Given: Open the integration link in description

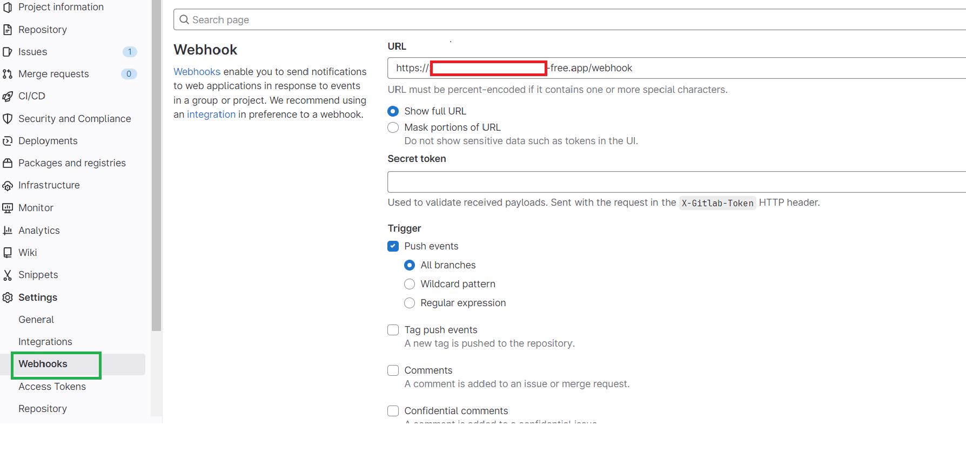Looking at the screenshot, I should point(211,114).
